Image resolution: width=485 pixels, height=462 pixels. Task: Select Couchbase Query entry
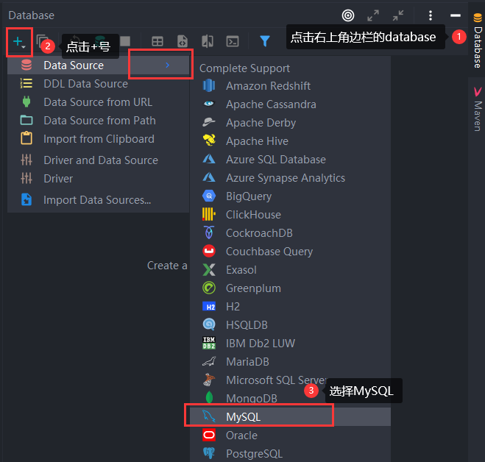[x=291, y=252]
